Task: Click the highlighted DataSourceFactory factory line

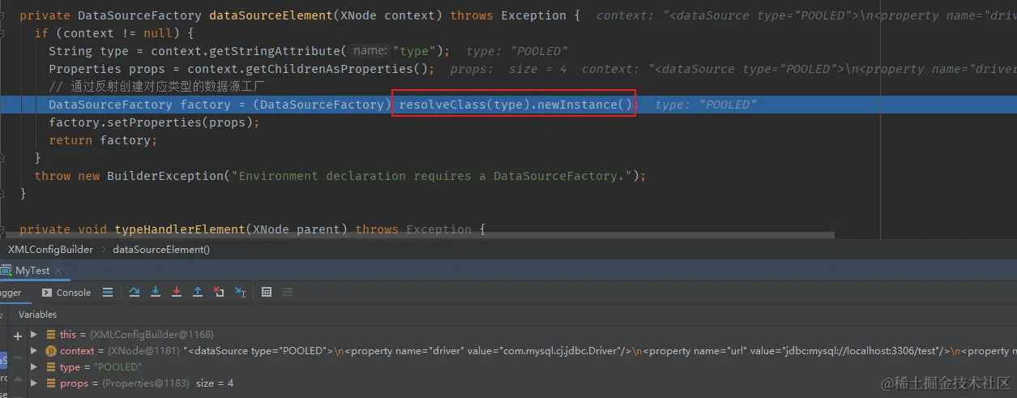Action: point(508,105)
